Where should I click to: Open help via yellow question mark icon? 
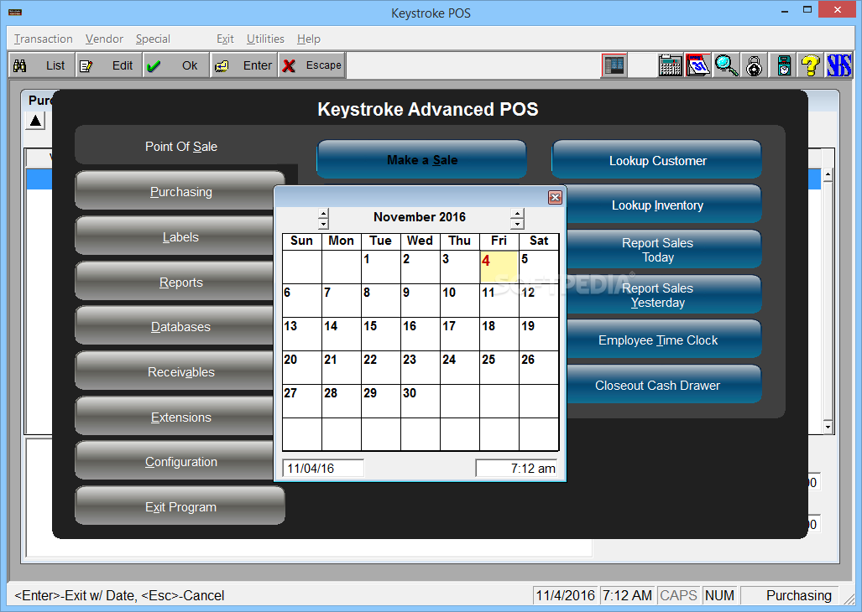point(810,65)
